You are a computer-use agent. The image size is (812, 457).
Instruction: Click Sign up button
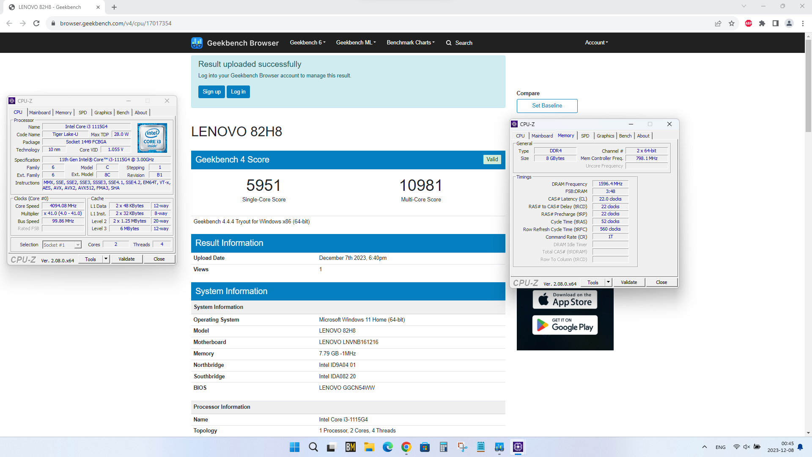click(211, 92)
